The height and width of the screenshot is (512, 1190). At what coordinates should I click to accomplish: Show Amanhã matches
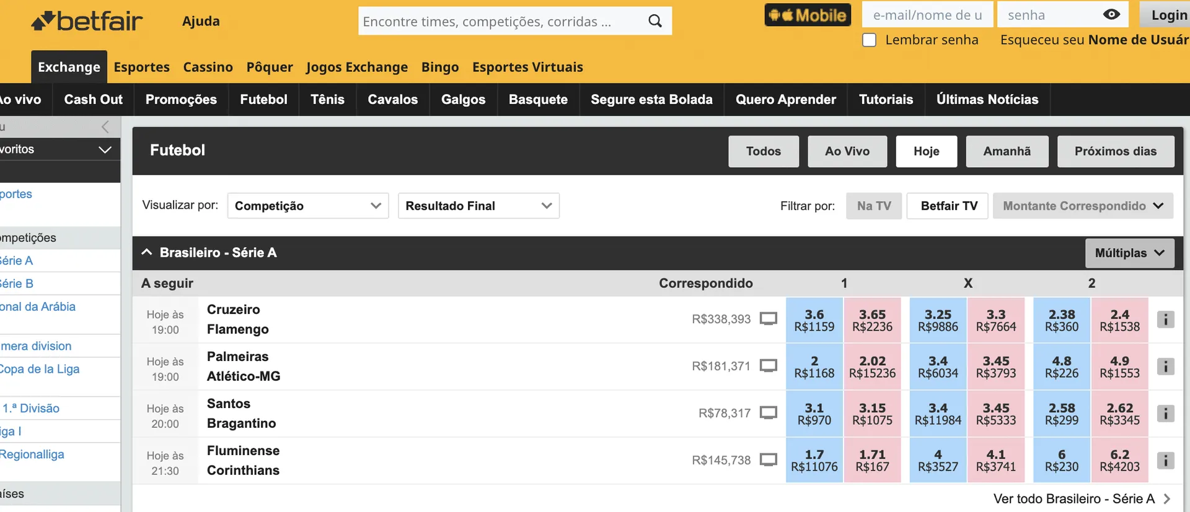[1007, 152]
